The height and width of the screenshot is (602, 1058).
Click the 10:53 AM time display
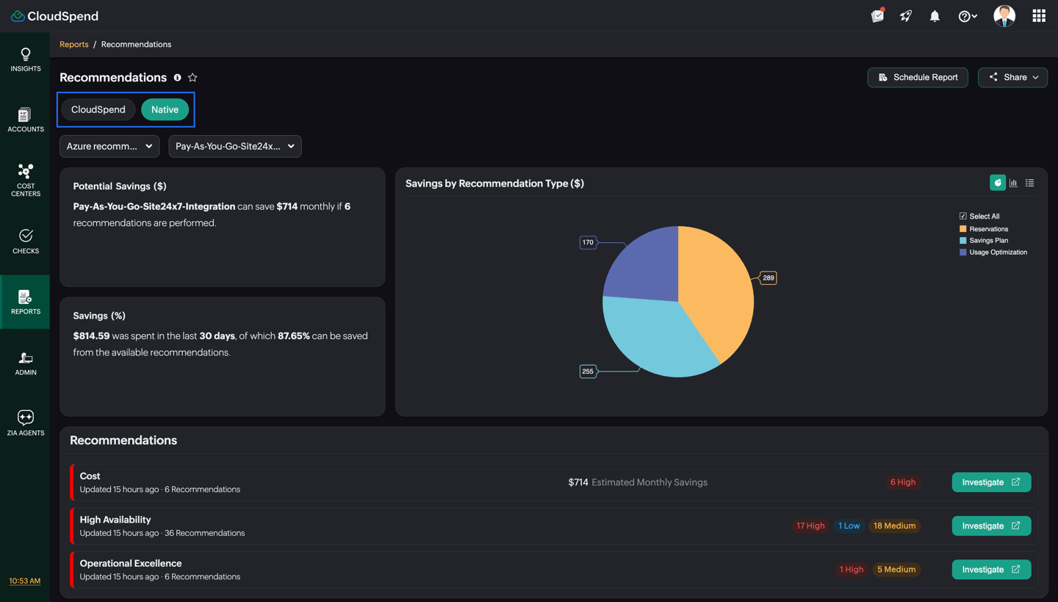point(25,581)
